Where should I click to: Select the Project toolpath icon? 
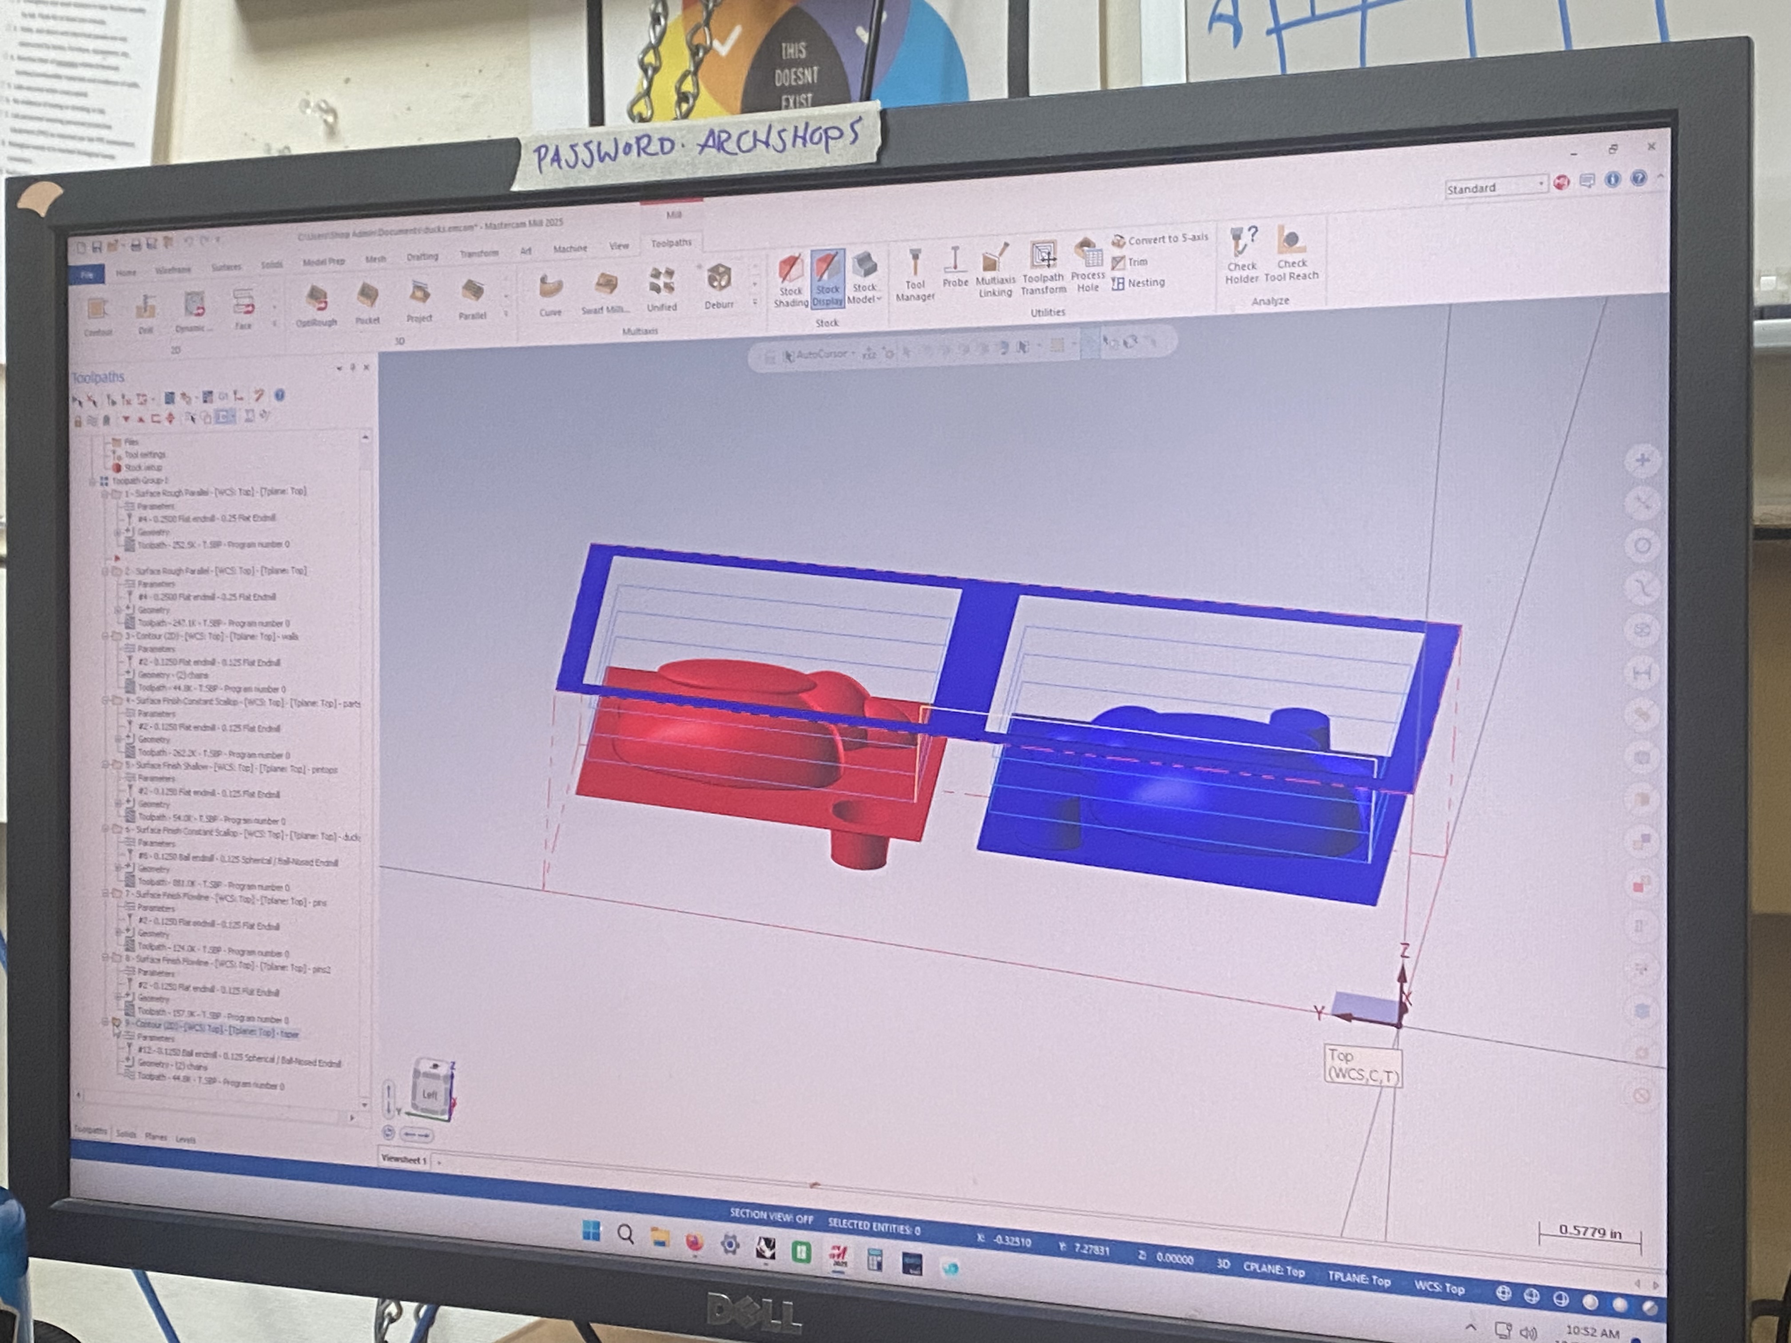click(419, 300)
